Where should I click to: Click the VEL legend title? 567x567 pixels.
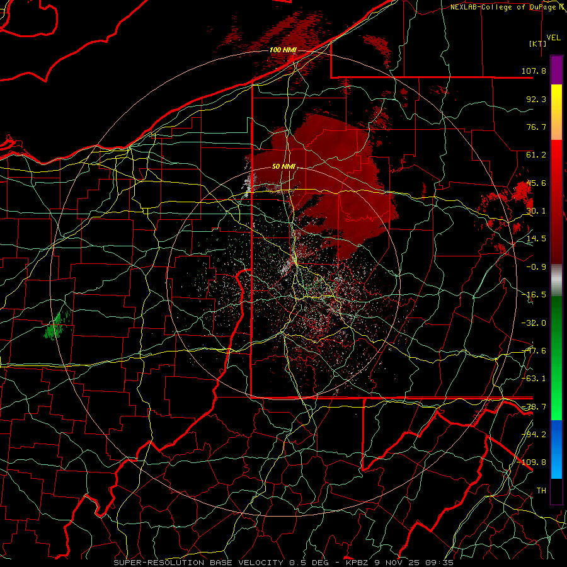point(553,38)
